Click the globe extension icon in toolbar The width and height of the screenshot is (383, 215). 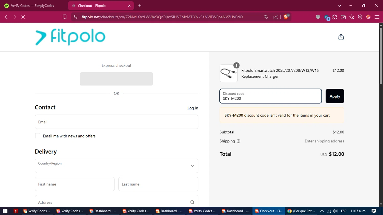[x=318, y=17]
